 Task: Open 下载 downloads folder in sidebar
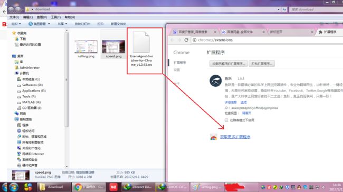point(21,39)
